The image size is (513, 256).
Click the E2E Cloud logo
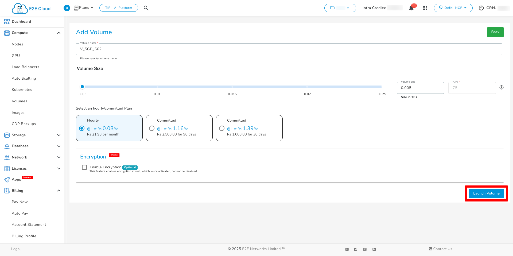click(x=31, y=8)
